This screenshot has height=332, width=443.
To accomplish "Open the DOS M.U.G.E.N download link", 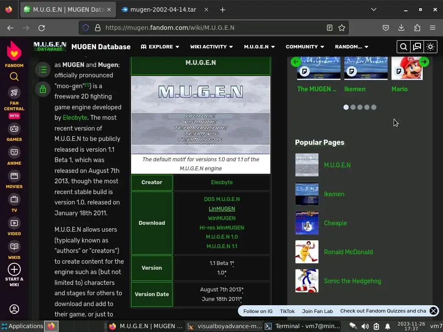I will click(222, 199).
